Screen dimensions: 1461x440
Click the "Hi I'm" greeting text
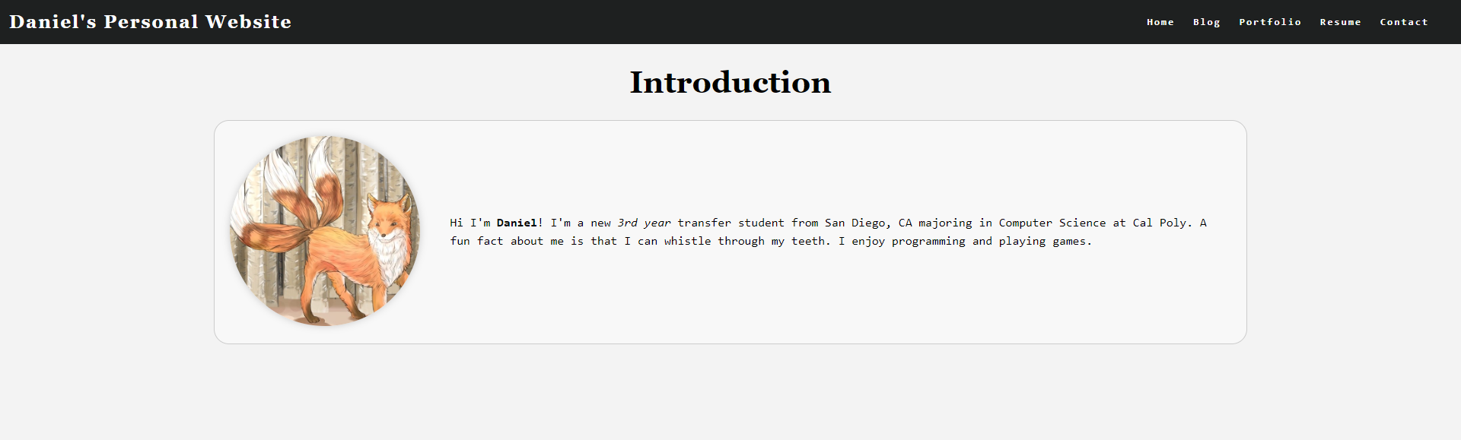pyautogui.click(x=469, y=223)
